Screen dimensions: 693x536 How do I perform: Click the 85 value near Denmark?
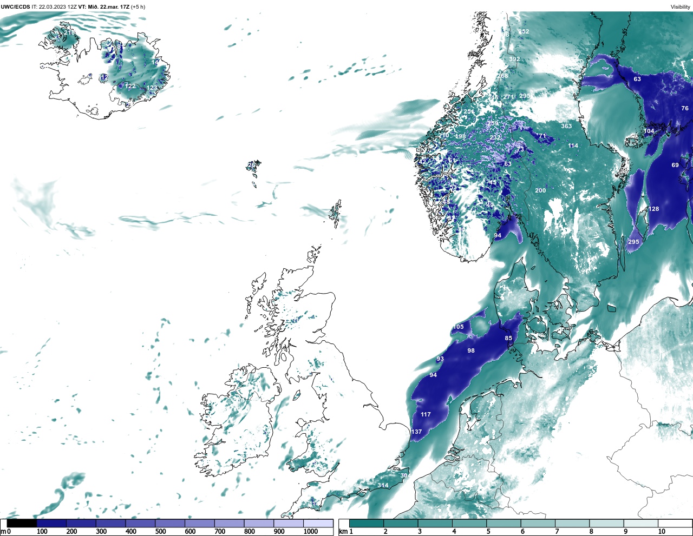click(508, 339)
